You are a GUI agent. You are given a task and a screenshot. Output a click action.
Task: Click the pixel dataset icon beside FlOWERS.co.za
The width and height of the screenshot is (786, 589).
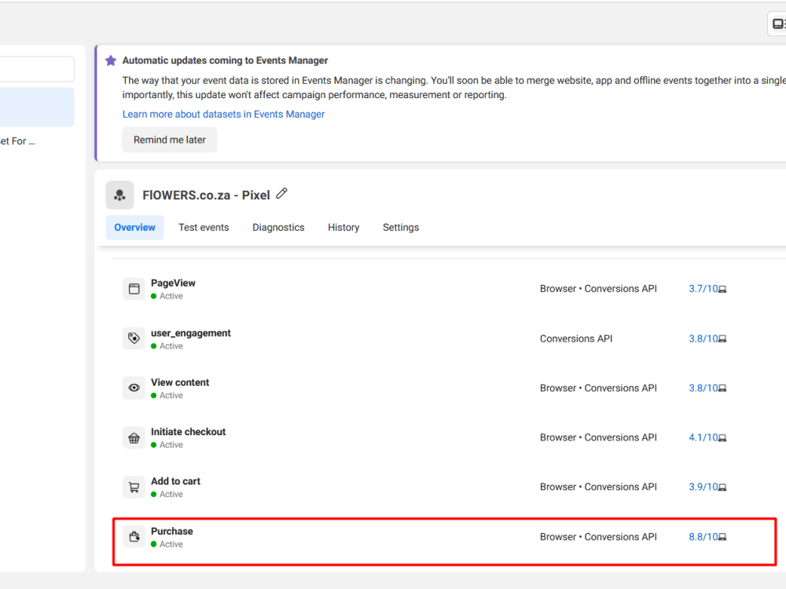coord(119,195)
